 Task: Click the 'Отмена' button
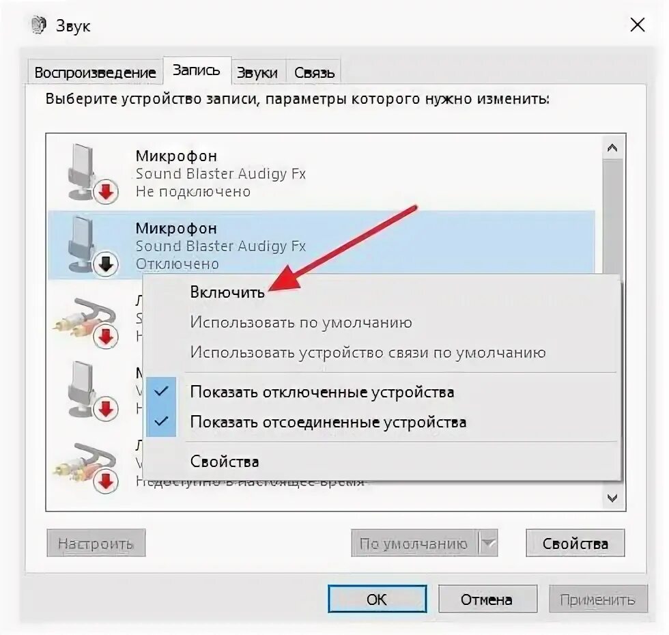[487, 599]
